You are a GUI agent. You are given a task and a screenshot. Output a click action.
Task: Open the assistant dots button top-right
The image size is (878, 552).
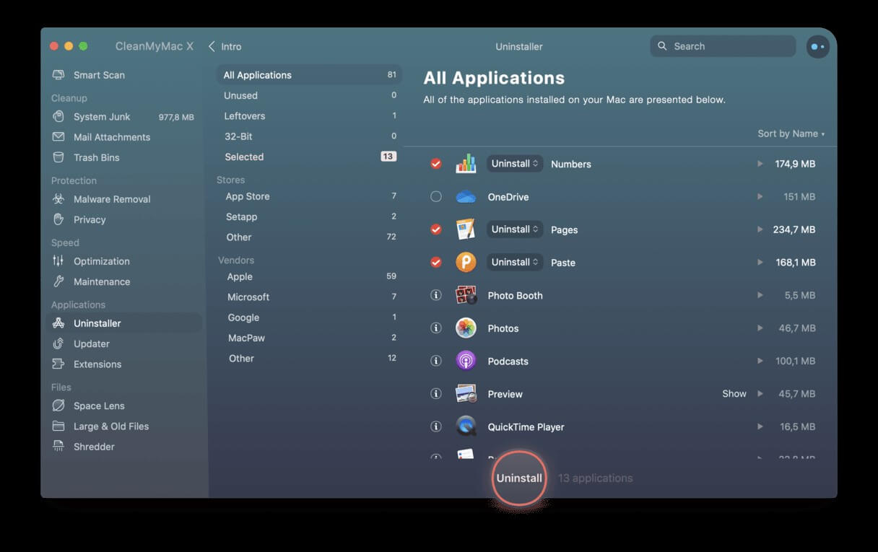click(817, 46)
